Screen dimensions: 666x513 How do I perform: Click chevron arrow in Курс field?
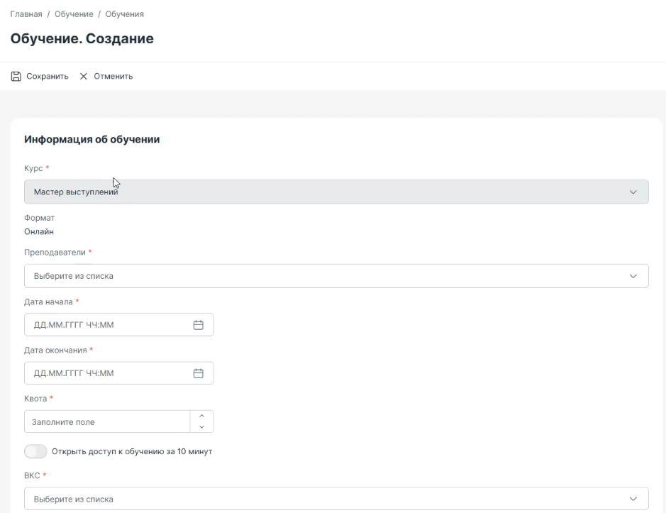click(x=633, y=192)
